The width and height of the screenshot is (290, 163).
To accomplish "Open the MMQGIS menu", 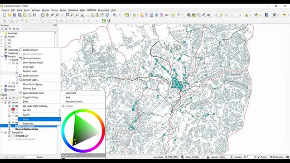I will pyautogui.click(x=92, y=10).
